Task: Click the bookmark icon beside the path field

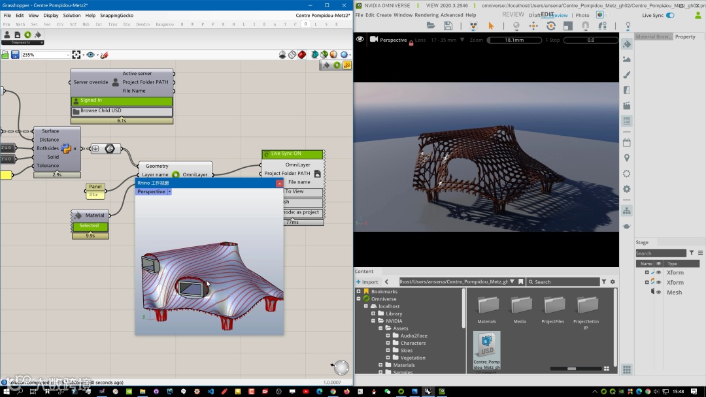Action: pos(520,282)
